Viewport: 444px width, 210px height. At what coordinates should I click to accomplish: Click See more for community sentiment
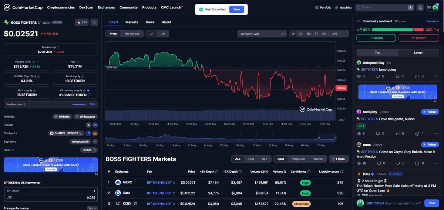pyautogui.click(x=433, y=21)
